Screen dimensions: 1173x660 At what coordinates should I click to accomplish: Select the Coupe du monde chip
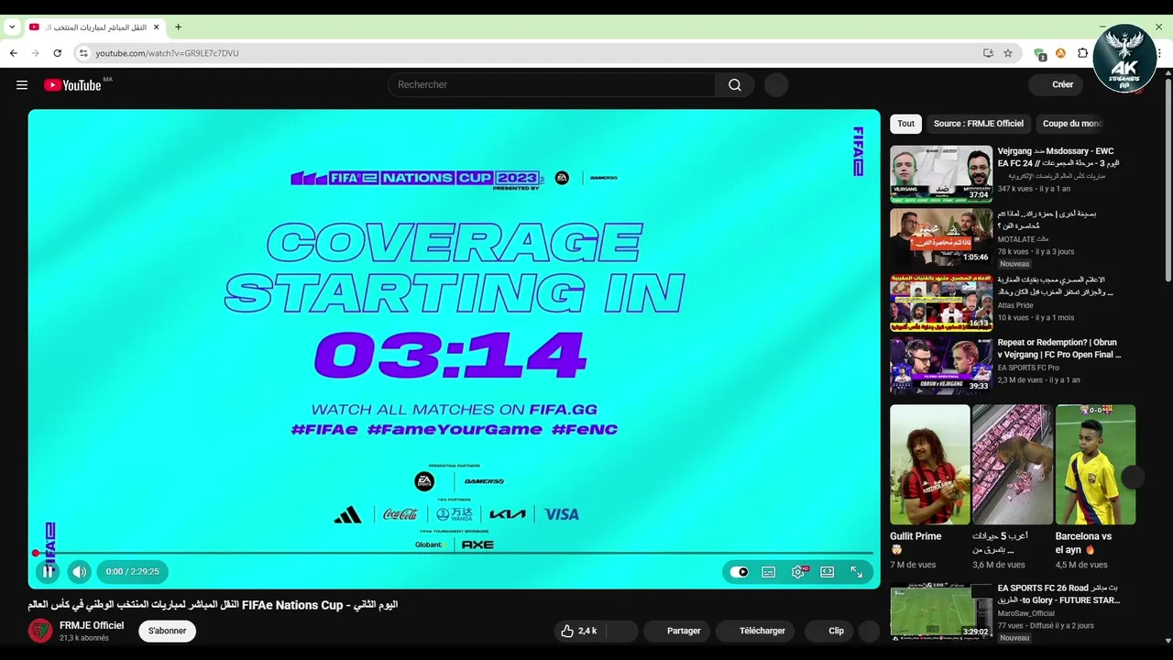1072,123
